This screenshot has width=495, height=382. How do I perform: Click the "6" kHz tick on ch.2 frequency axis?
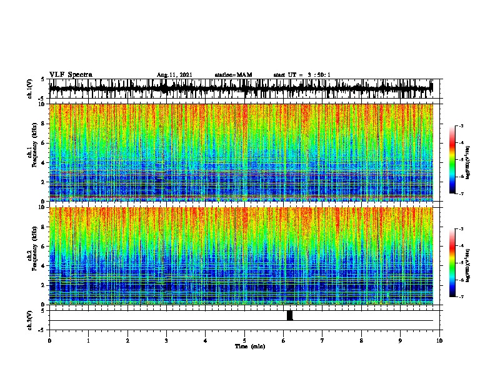click(x=44, y=246)
